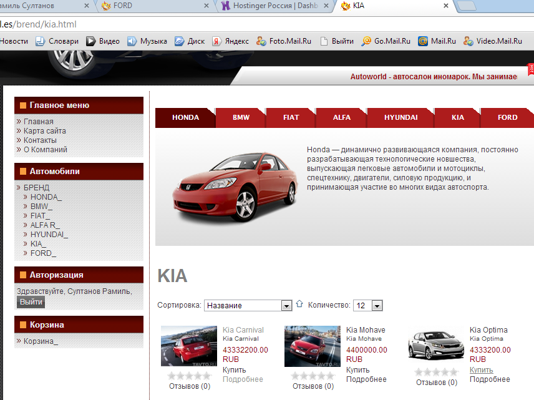The width and height of the screenshot is (534, 400).
Task: Open the Video.Mail.Ru bookmark icon
Action: click(468, 41)
